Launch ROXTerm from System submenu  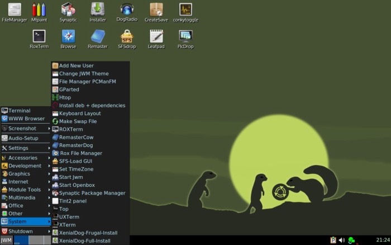90,130
